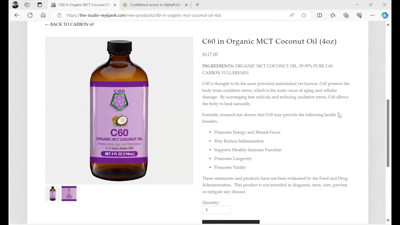Image resolution: width=400 pixels, height=225 pixels.
Task: Open the Collections icon in toolbar
Action: 346,15
